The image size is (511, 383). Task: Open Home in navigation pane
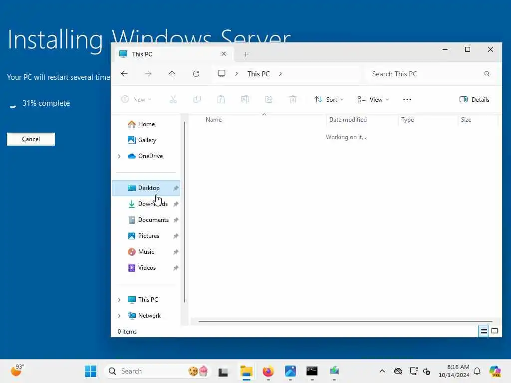[x=146, y=124]
